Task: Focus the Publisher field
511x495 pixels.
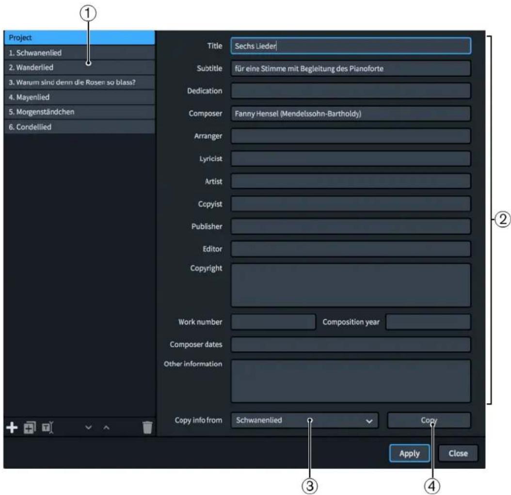Action: click(x=351, y=227)
